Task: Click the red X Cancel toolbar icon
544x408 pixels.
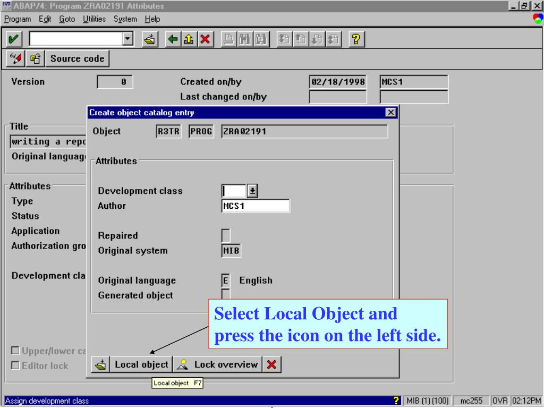Action: coord(206,39)
